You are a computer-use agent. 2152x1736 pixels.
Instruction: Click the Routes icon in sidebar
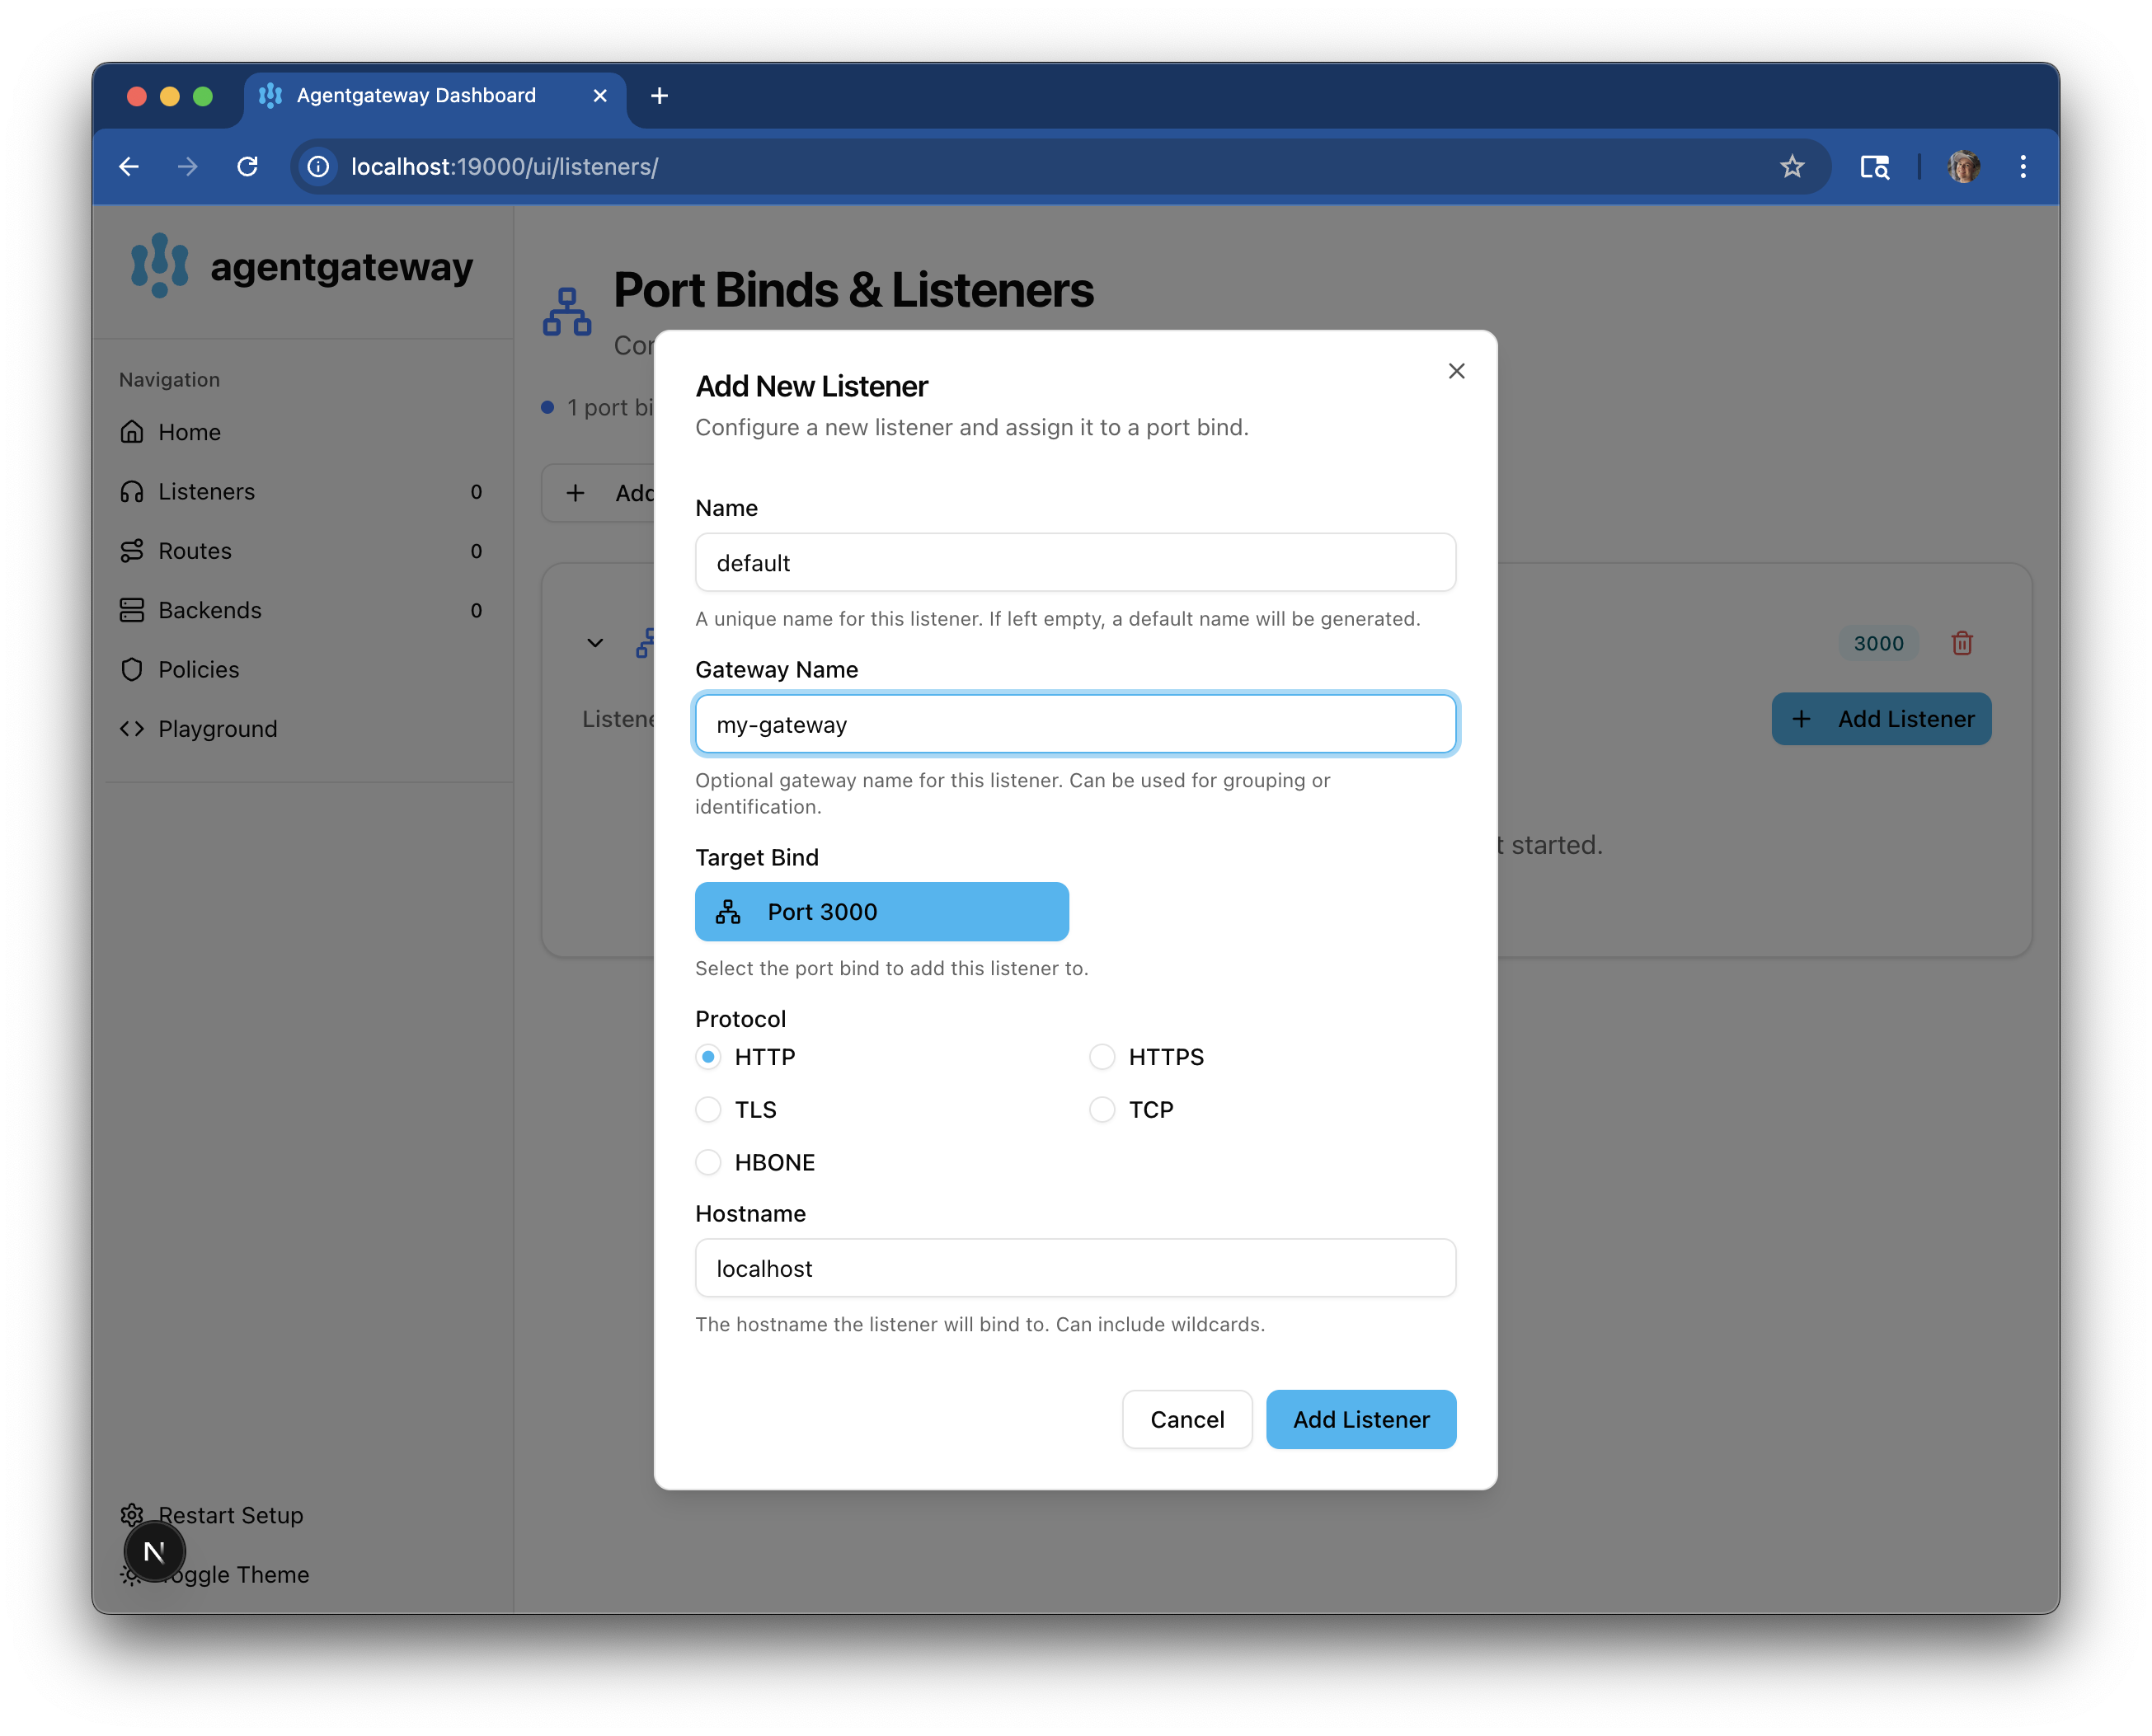pyautogui.click(x=132, y=551)
